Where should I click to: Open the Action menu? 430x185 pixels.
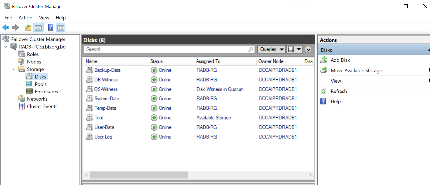(x=25, y=18)
